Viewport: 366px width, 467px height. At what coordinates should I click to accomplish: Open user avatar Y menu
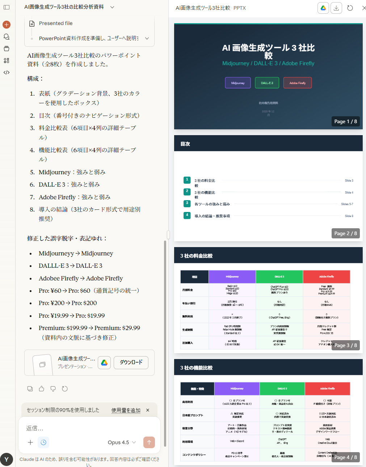pos(7,459)
